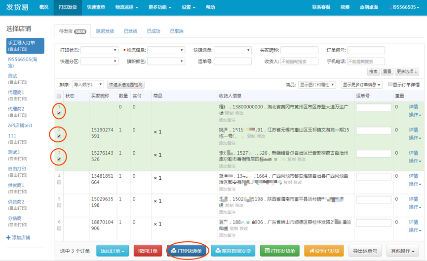This screenshot has height=261, width=427.
Task: Open the 帮助 menu item
Action: point(210,7)
